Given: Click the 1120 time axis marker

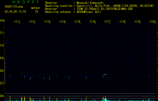Looking at the screenshot, I should point(152,22).
